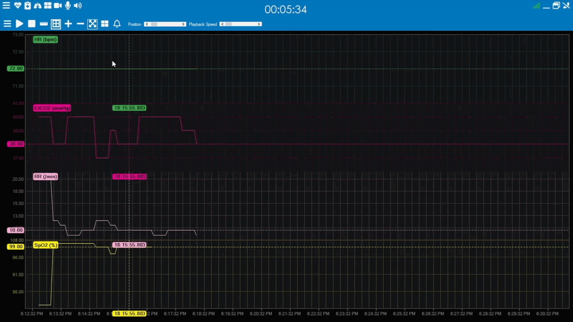The image size is (573, 322).
Task: Select the HR (bpm) trace label
Action: coord(45,39)
